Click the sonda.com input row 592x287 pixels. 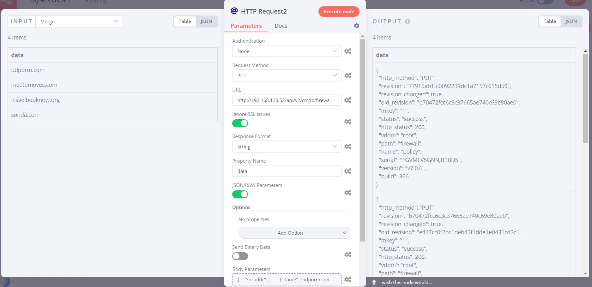112,115
